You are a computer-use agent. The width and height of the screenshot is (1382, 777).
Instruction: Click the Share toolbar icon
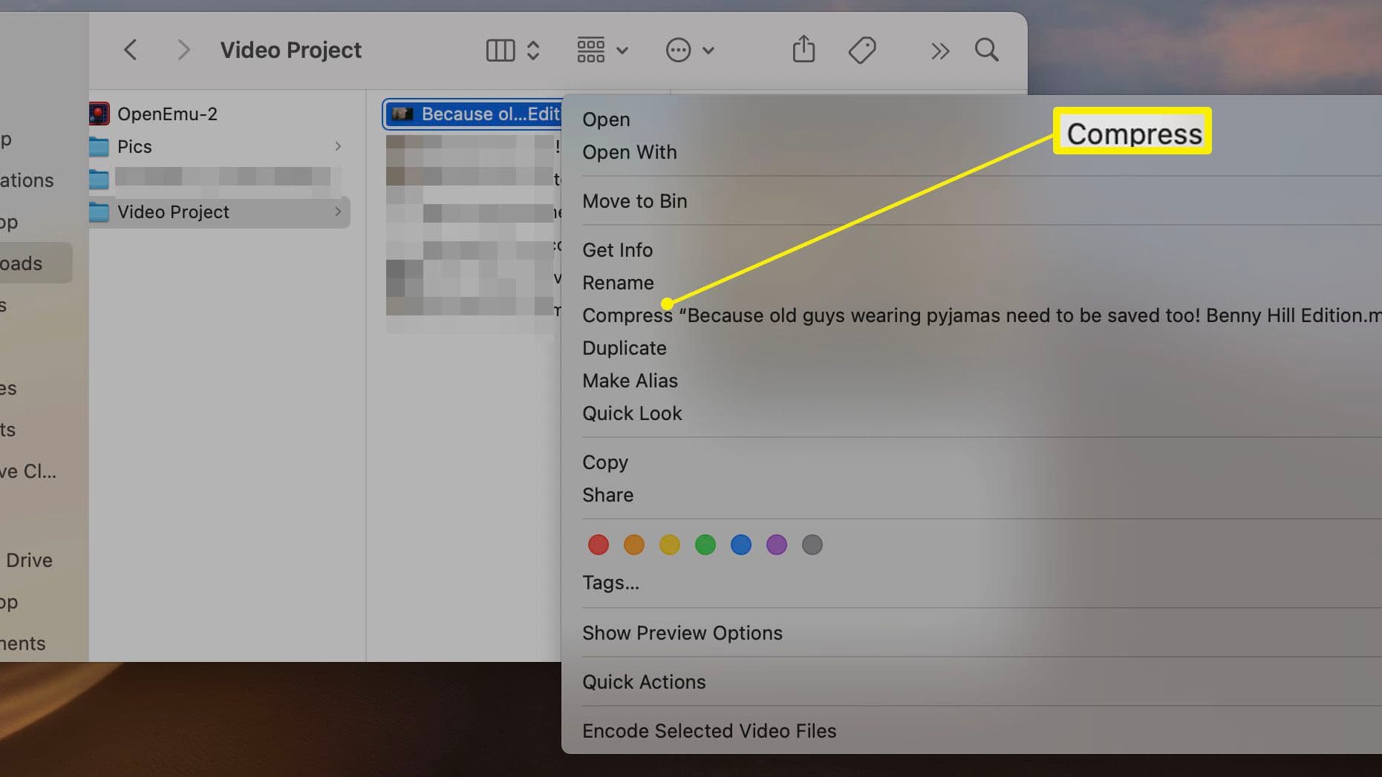(x=804, y=49)
